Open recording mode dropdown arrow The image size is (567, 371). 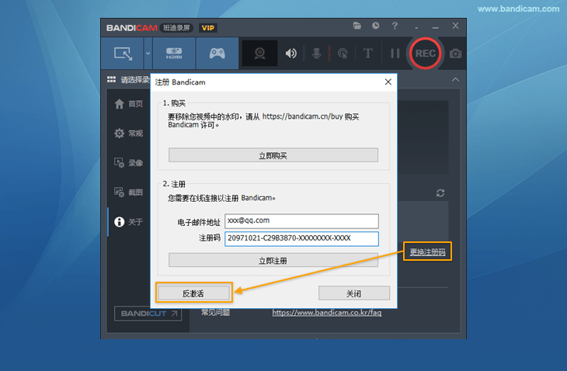pyautogui.click(x=148, y=54)
